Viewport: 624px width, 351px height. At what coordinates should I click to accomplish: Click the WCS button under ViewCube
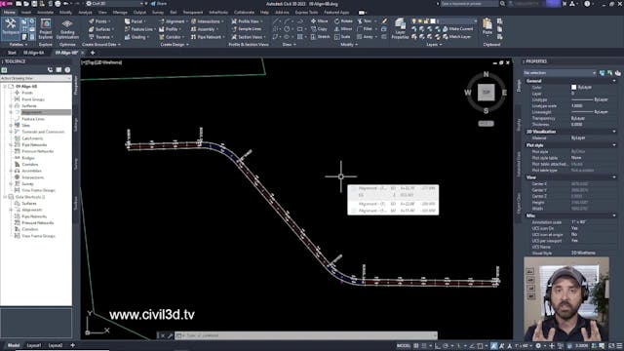coord(486,124)
